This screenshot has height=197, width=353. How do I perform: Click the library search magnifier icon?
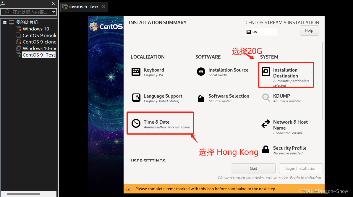click(x=7, y=12)
